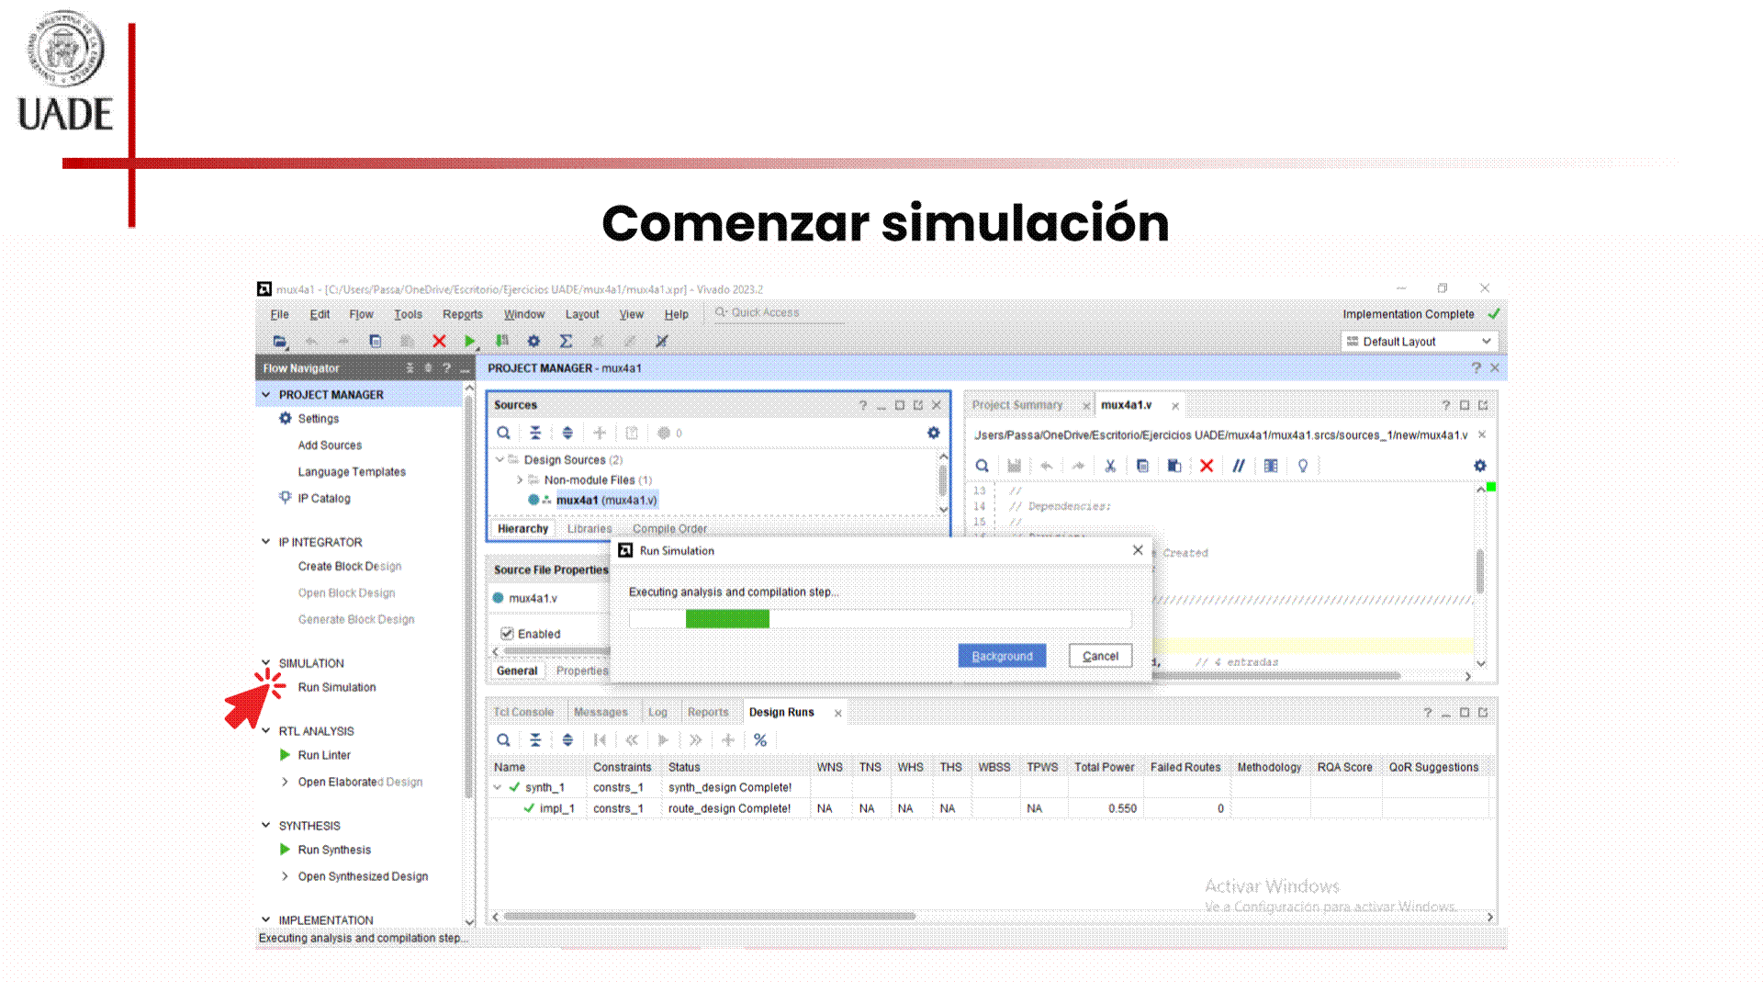Click scissors cut icon in editor toolbar
Image resolution: width=1763 pixels, height=992 pixels.
[1110, 466]
